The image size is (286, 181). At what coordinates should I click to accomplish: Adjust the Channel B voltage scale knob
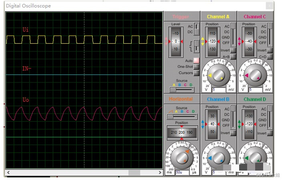coord(218,157)
